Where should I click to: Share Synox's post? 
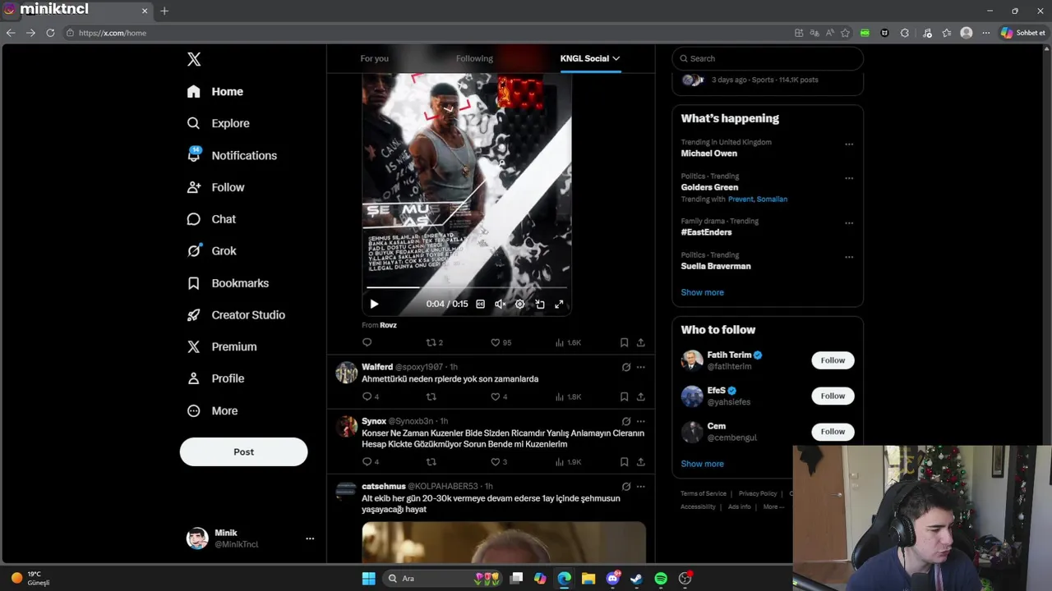(640, 461)
